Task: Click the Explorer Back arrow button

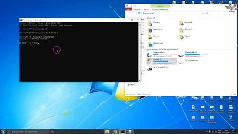Action: pyautogui.click(x=127, y=13)
